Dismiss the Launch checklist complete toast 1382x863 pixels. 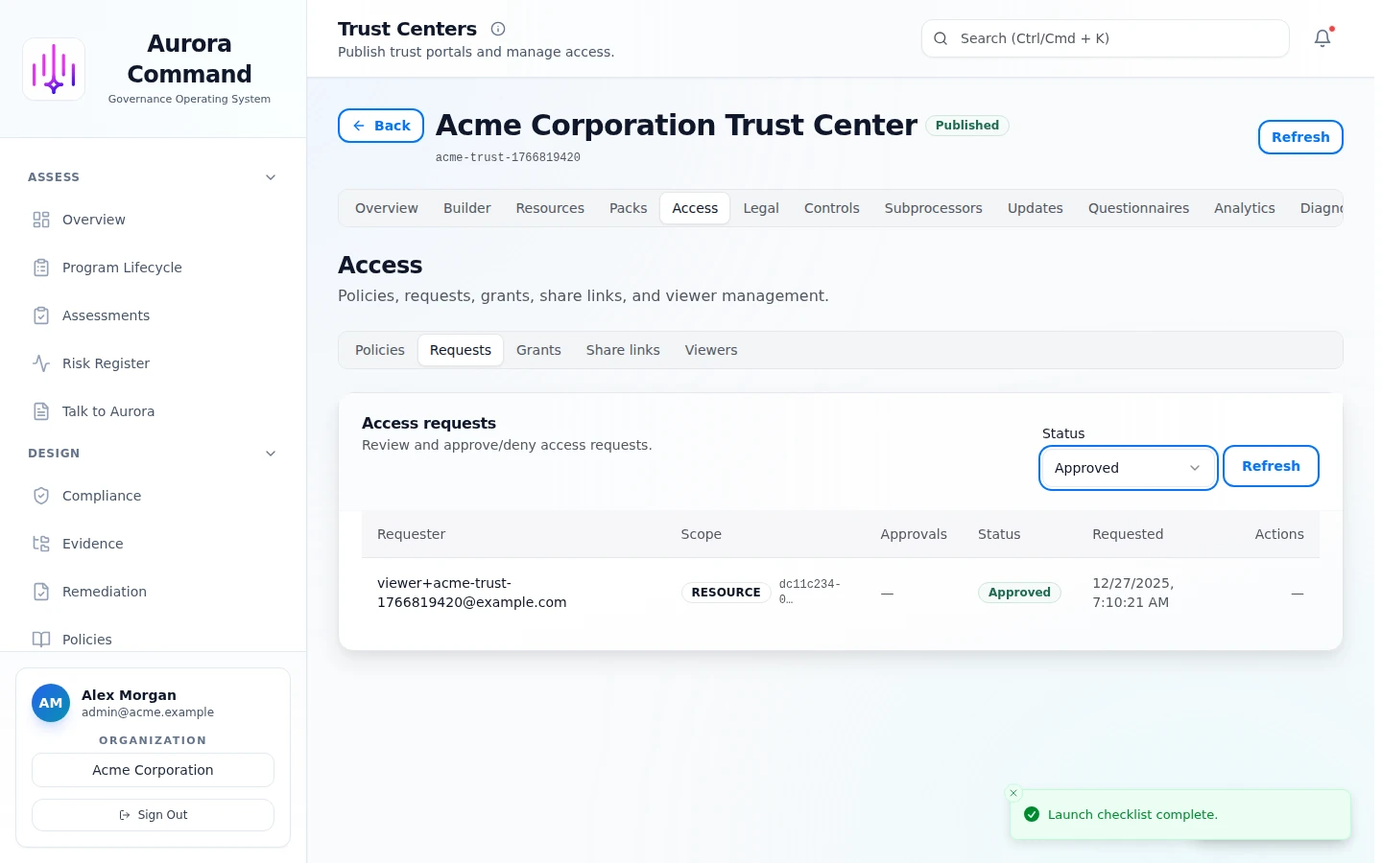point(1013,793)
